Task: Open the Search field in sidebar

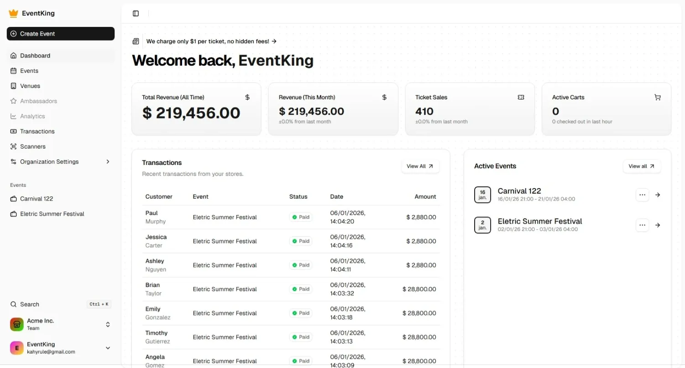Action: click(30, 304)
